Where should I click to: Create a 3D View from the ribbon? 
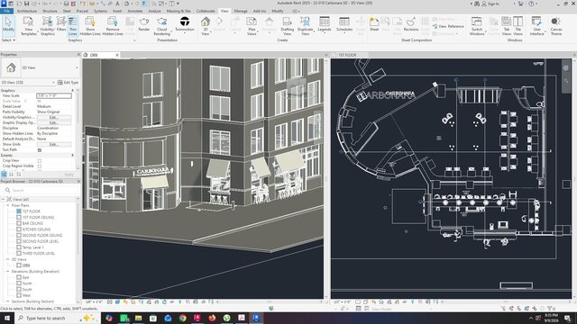pos(206,26)
